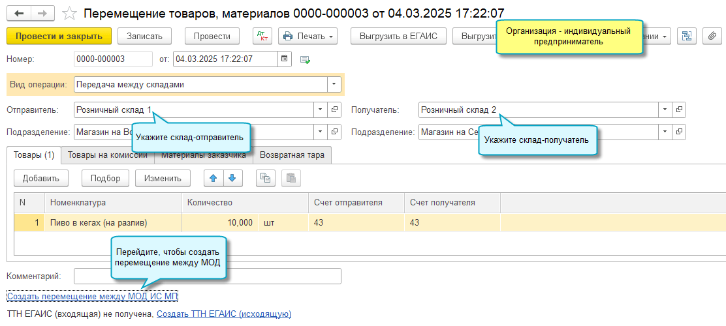Click the date field 04.03.2025 17:22:07
The width and height of the screenshot is (726, 326).
225,59
